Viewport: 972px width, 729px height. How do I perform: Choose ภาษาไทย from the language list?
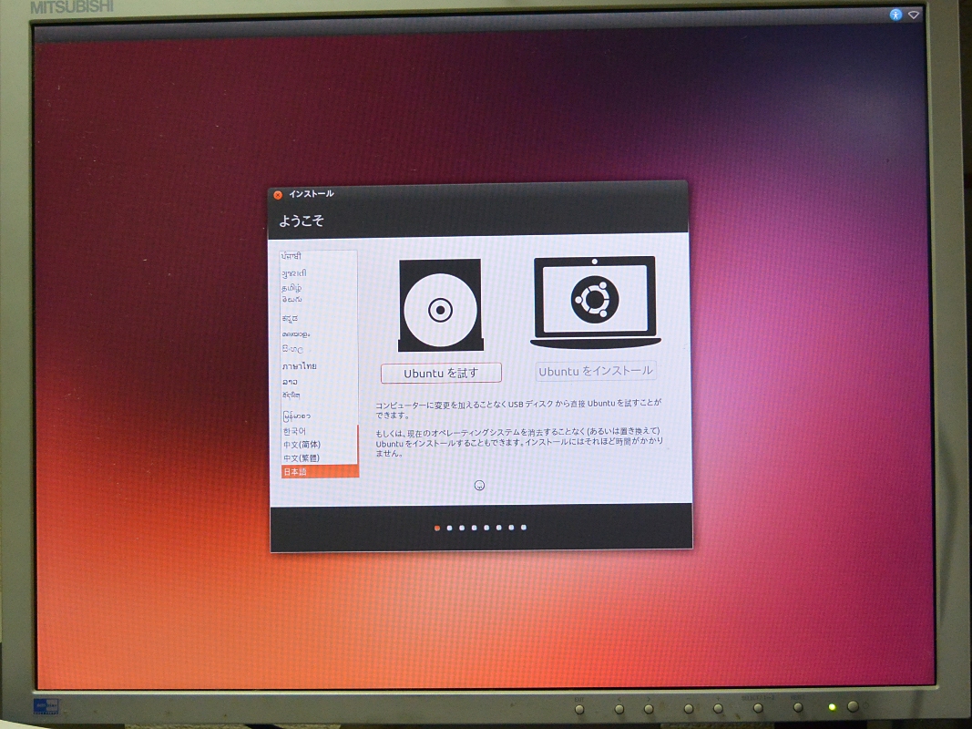pyautogui.click(x=300, y=366)
